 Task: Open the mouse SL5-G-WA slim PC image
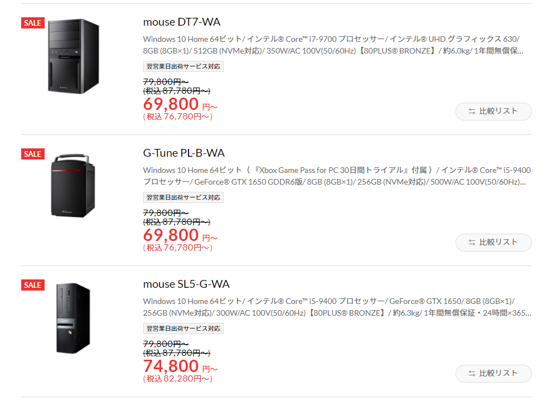coord(73,318)
